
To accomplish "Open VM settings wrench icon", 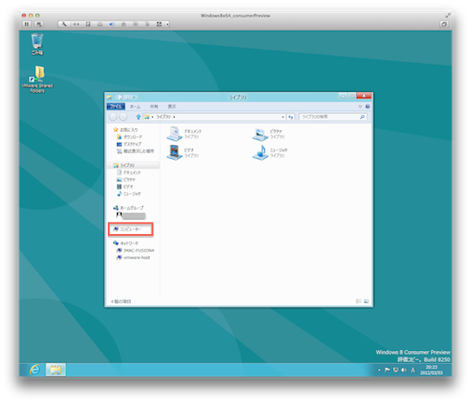I will pyautogui.click(x=64, y=24).
